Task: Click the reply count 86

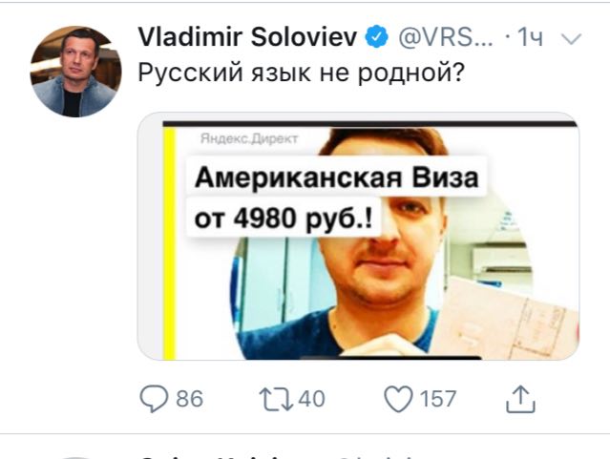Action: [189, 399]
